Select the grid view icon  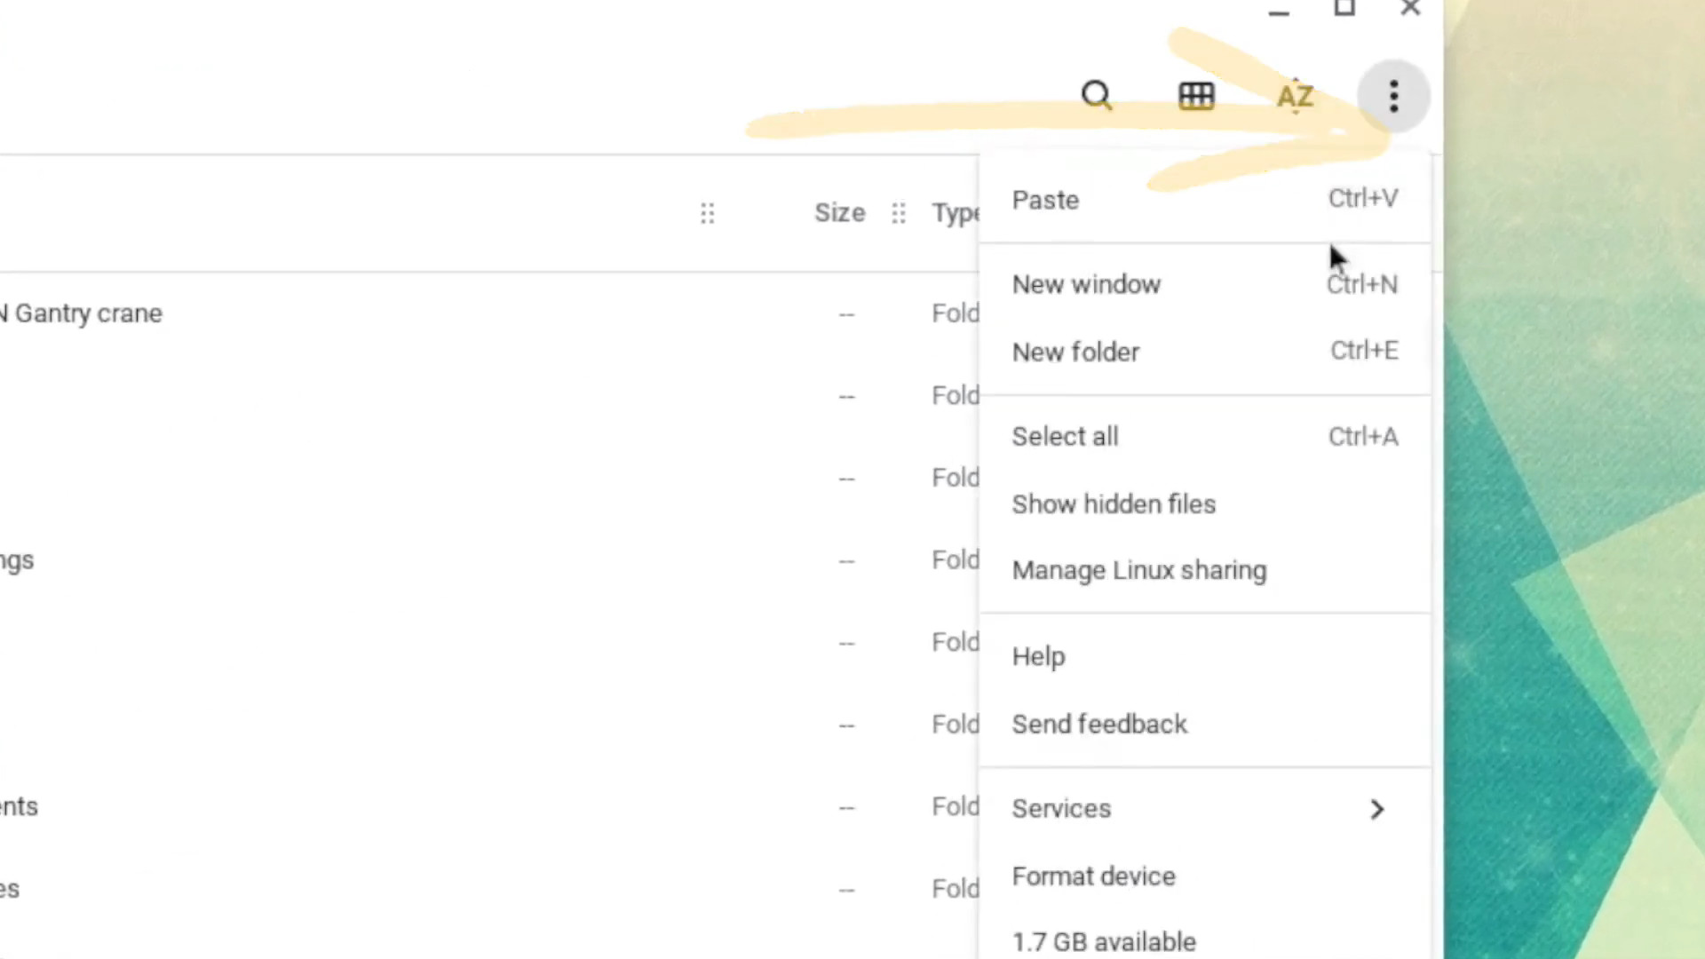1197,95
